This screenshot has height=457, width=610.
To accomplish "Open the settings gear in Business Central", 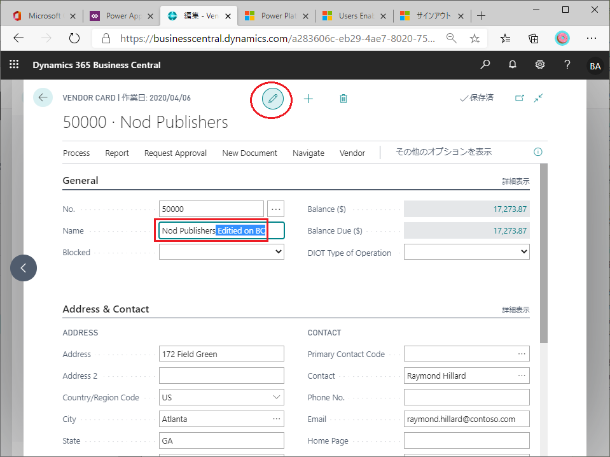I will [540, 65].
